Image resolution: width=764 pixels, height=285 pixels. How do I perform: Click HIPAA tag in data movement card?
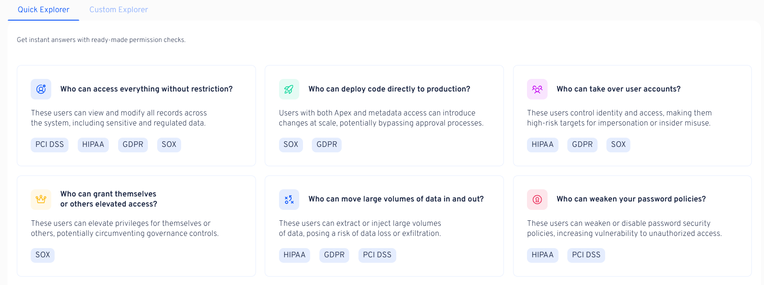(294, 255)
